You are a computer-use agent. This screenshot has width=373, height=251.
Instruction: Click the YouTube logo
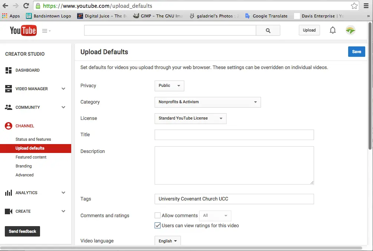point(23,30)
